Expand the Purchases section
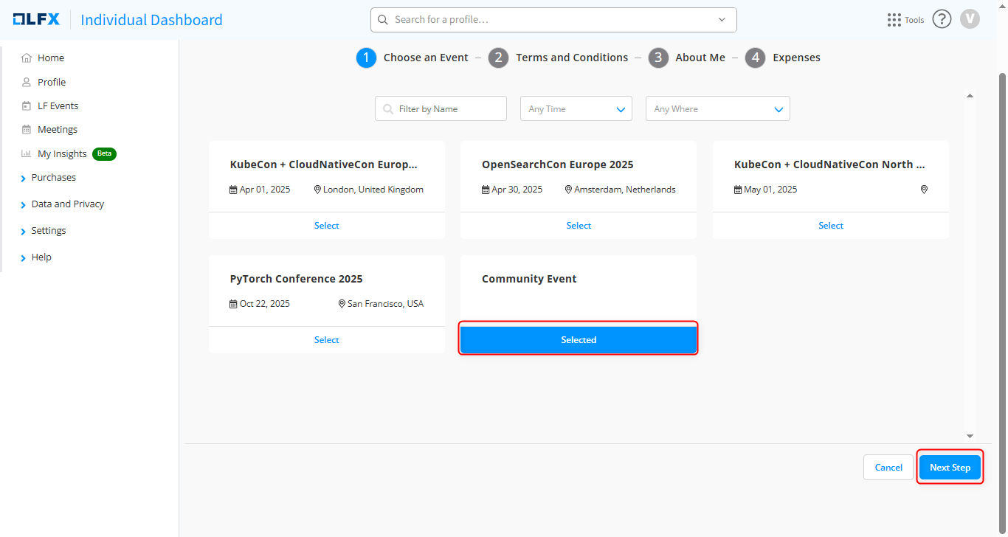The image size is (1008, 537). coord(53,178)
